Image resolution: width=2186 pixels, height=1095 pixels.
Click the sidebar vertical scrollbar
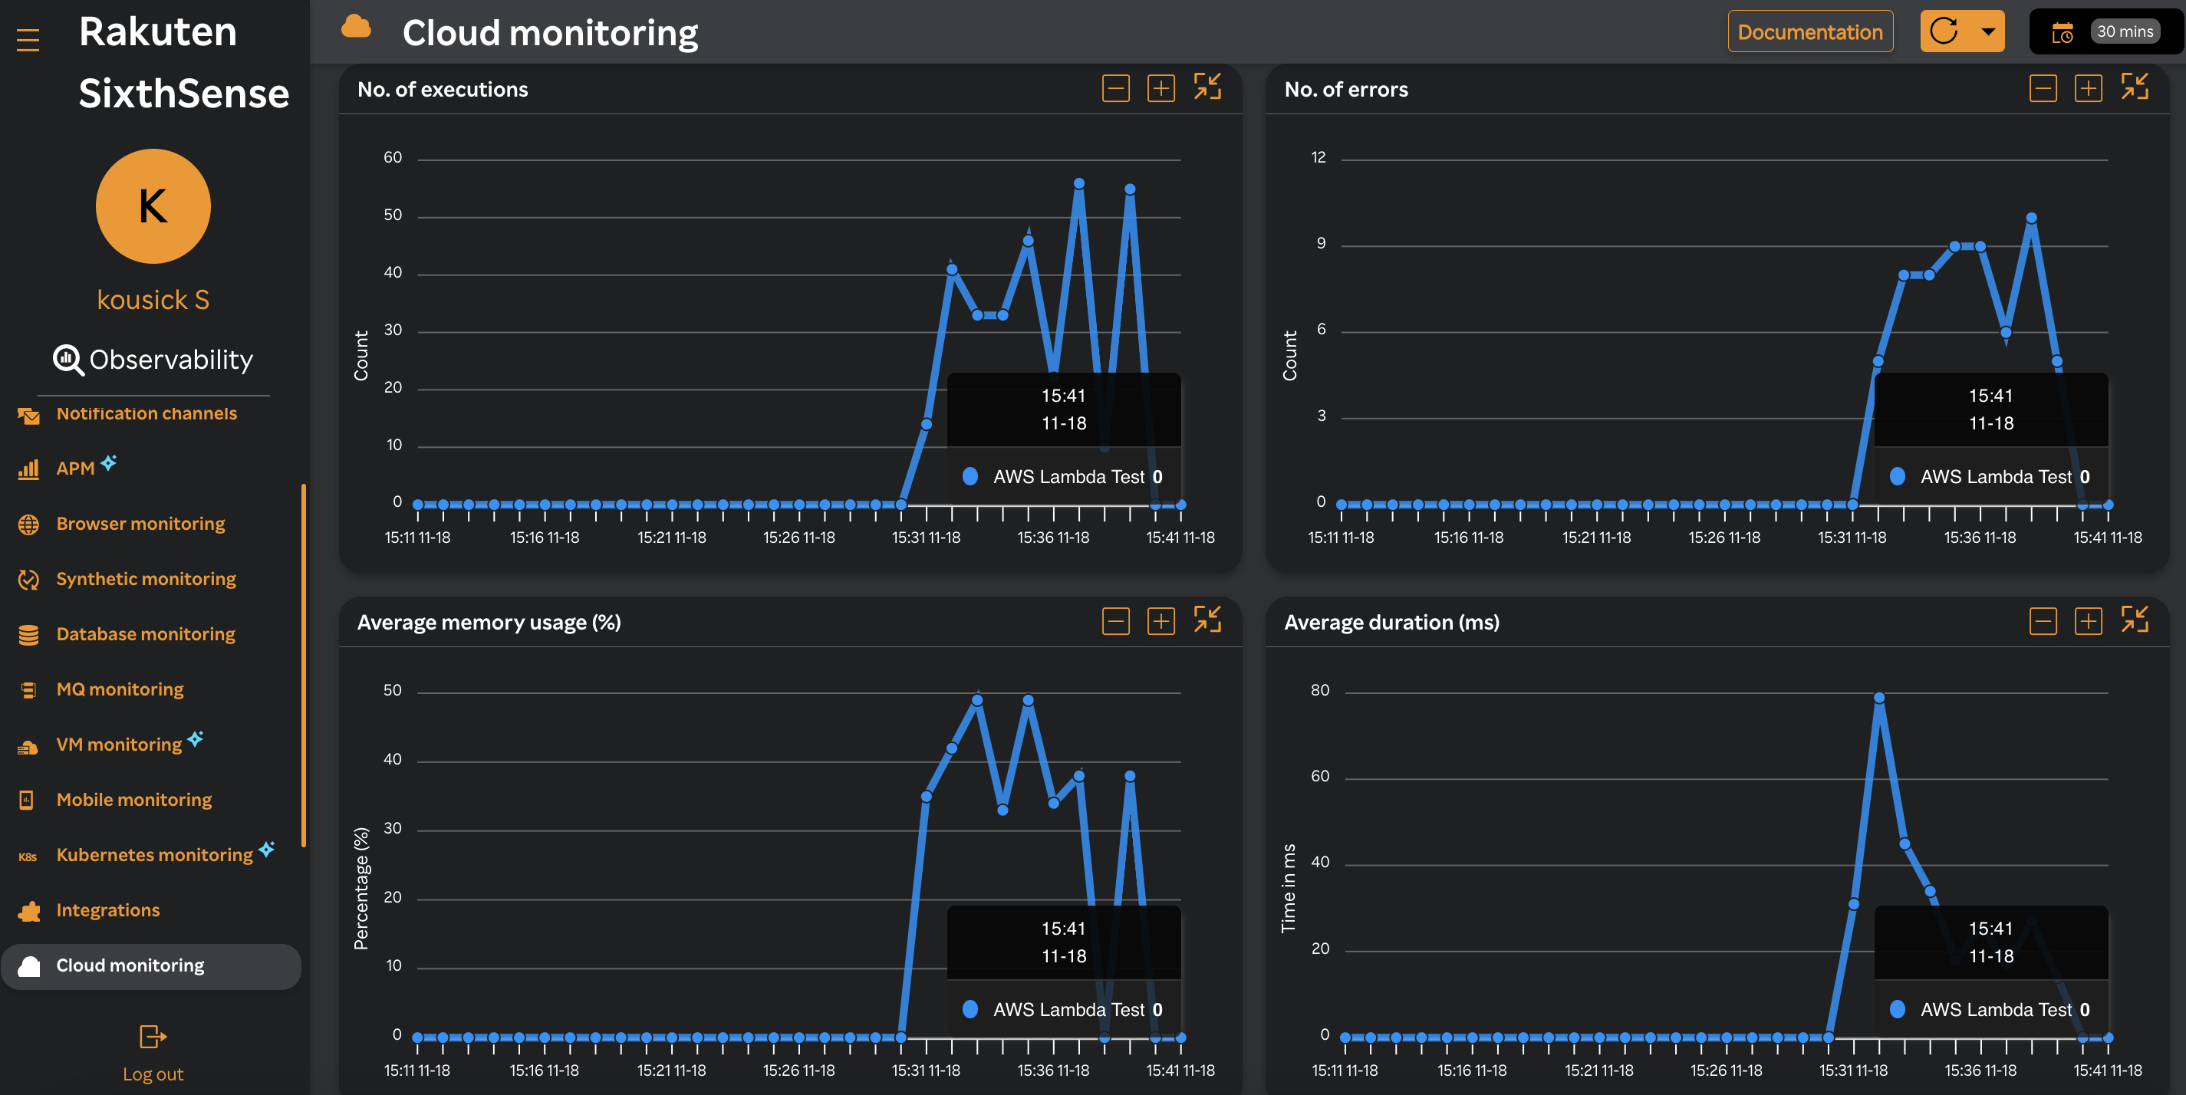[303, 664]
